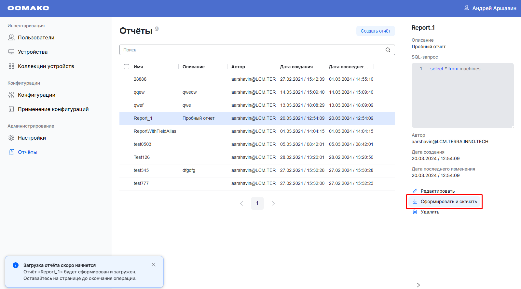The height and width of the screenshot is (289, 521).
Task: Click the pencil icon next to Редактировать
Action: (x=415, y=191)
